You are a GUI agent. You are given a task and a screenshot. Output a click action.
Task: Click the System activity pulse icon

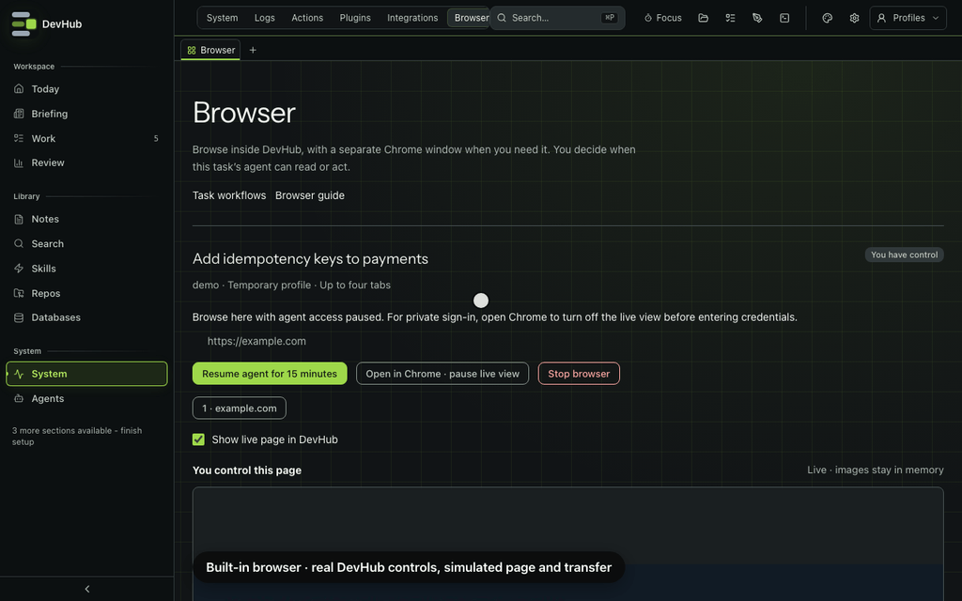click(19, 374)
